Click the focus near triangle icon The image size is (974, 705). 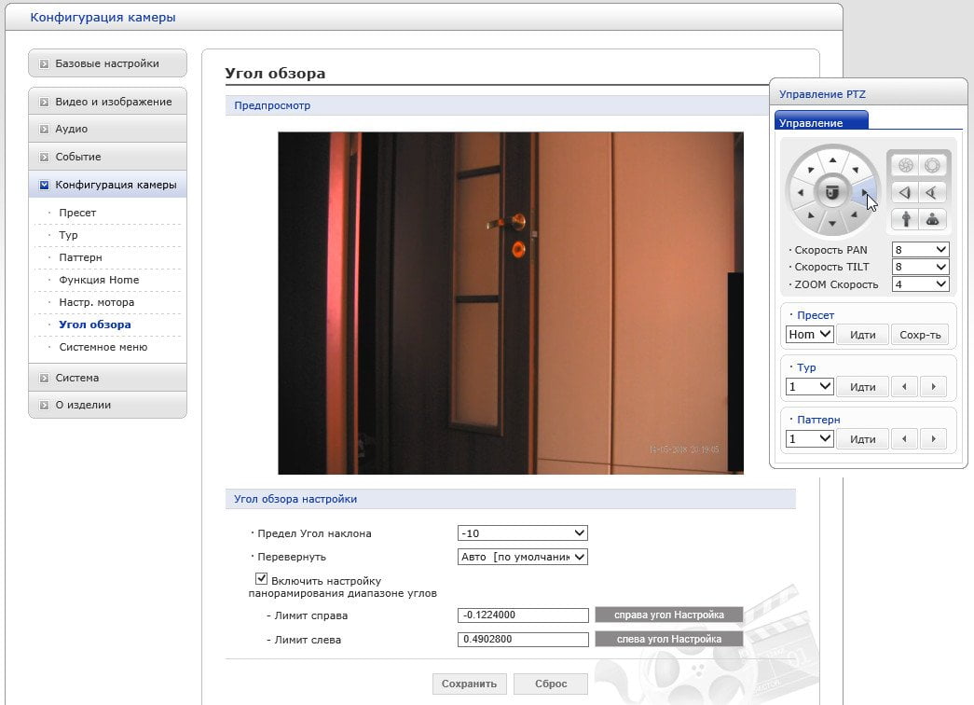[x=906, y=193]
